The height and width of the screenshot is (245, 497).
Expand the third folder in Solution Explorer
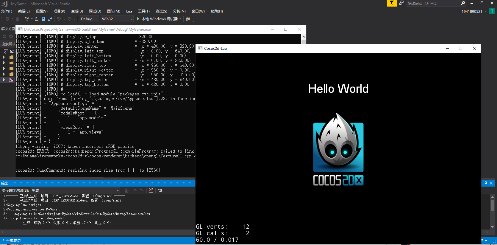pos(4,69)
